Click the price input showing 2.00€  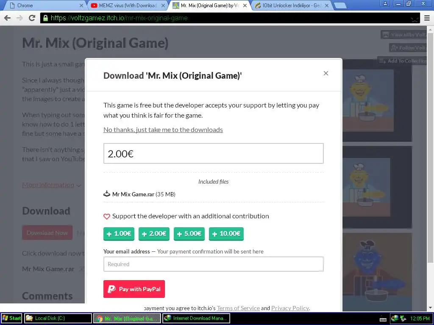click(214, 153)
